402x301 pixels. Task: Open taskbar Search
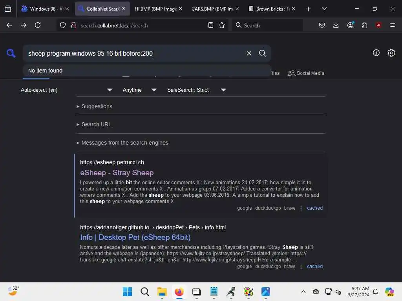144,292
